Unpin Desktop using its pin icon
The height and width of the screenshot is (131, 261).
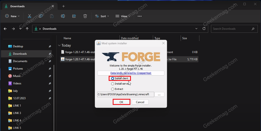pyautogui.click(x=50, y=46)
